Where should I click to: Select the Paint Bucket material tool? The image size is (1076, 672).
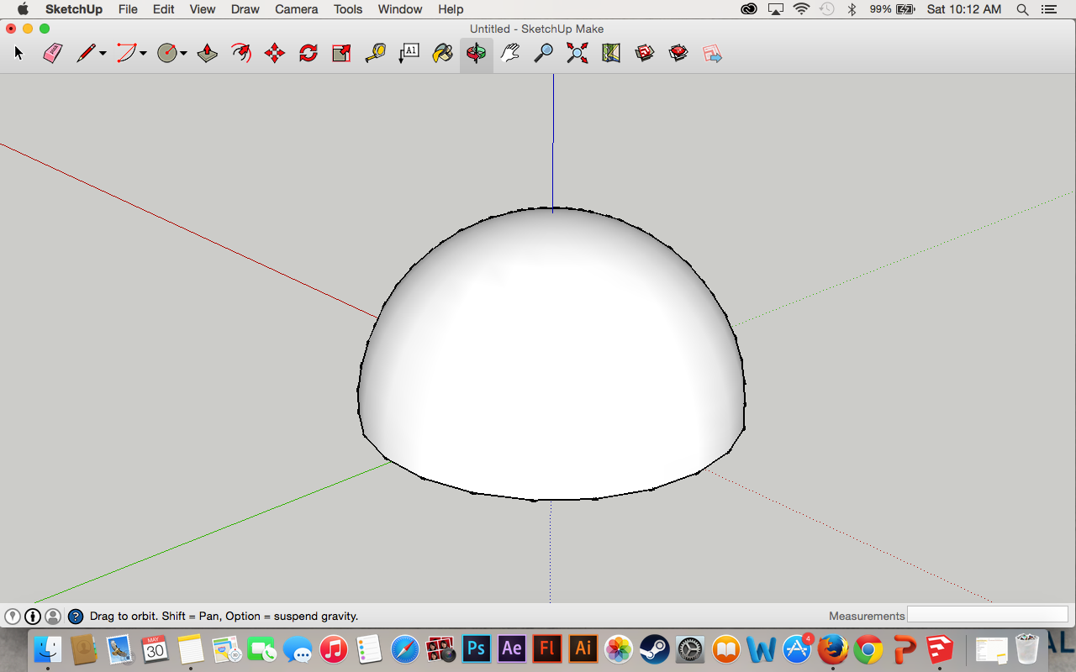441,52
